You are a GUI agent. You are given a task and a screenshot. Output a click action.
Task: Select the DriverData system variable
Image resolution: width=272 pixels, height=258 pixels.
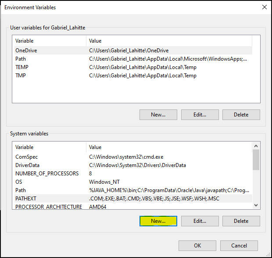[28, 165]
